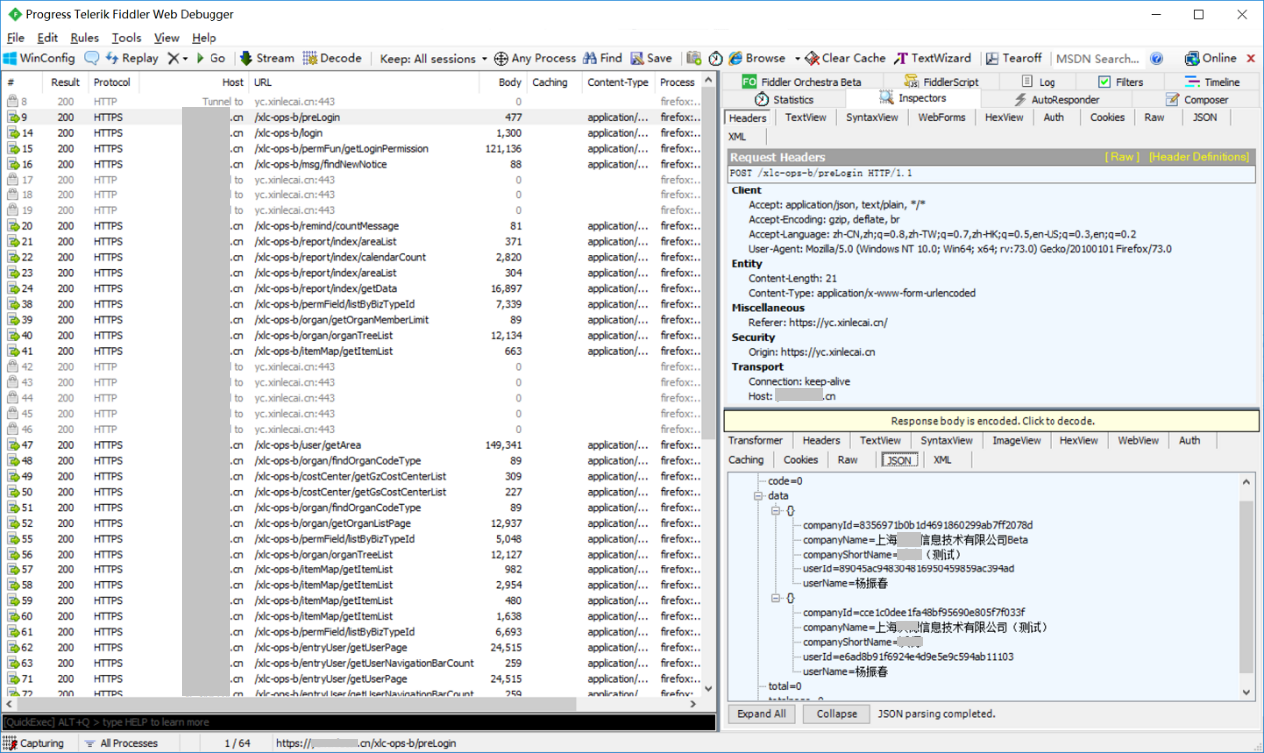Image resolution: width=1264 pixels, height=753 pixels.
Task: Toggle Stream mode in toolbar
Action: 267,58
